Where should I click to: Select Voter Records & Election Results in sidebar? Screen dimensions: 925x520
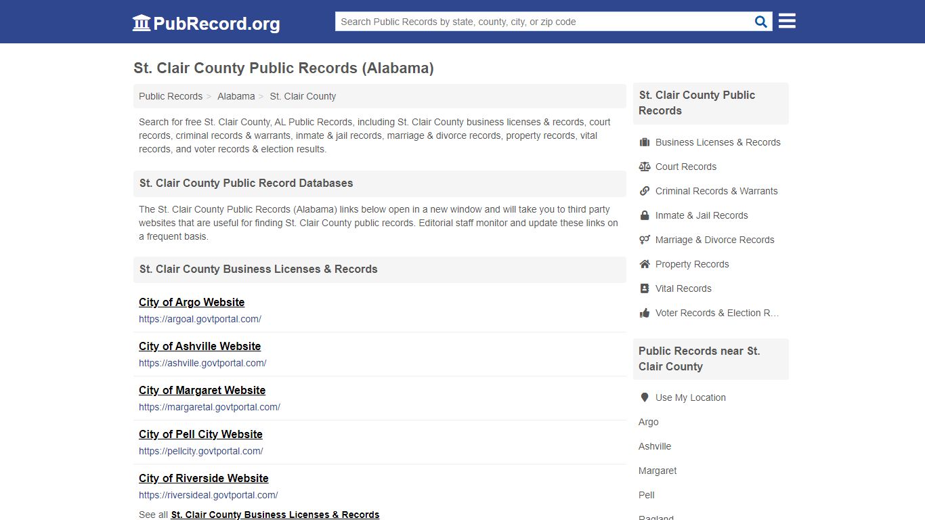pyautogui.click(x=717, y=313)
